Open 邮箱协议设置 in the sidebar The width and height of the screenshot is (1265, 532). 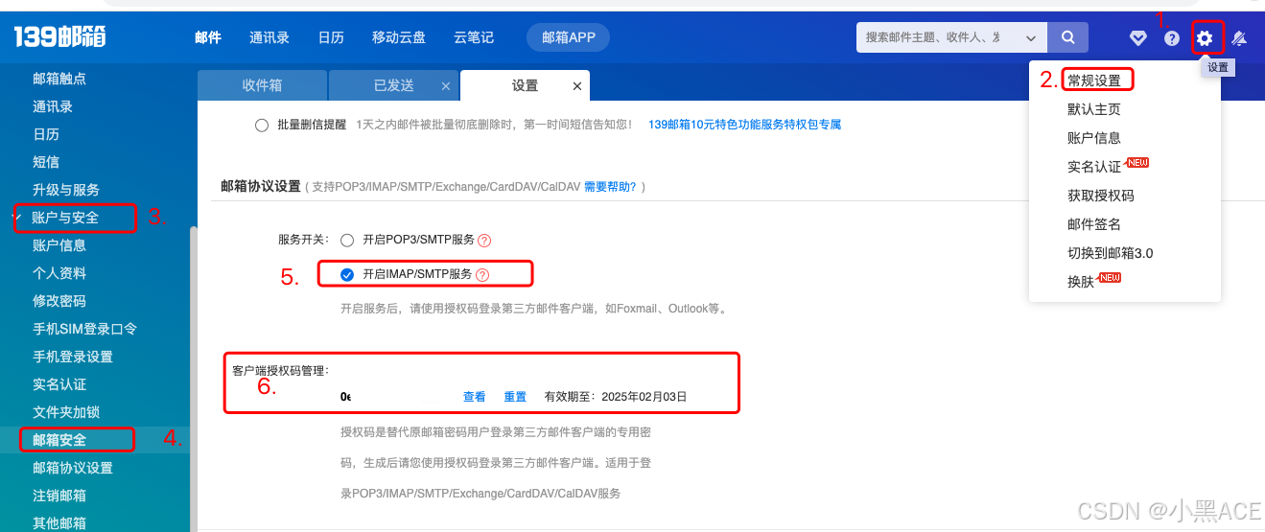click(x=73, y=468)
